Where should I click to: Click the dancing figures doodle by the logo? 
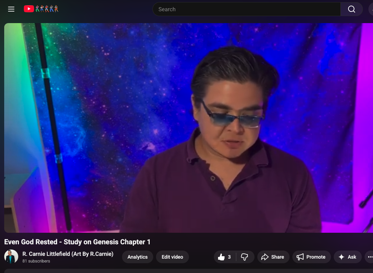47,9
